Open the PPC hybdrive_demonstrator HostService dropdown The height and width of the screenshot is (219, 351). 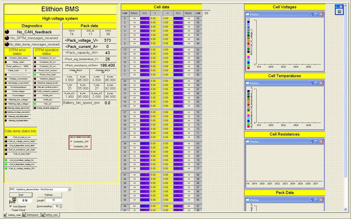[69, 189]
